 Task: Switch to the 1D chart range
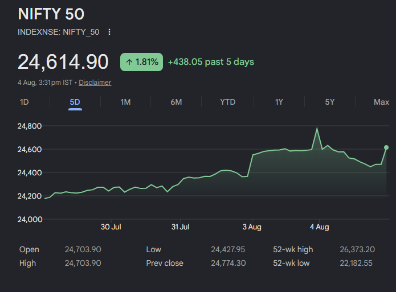(25, 102)
